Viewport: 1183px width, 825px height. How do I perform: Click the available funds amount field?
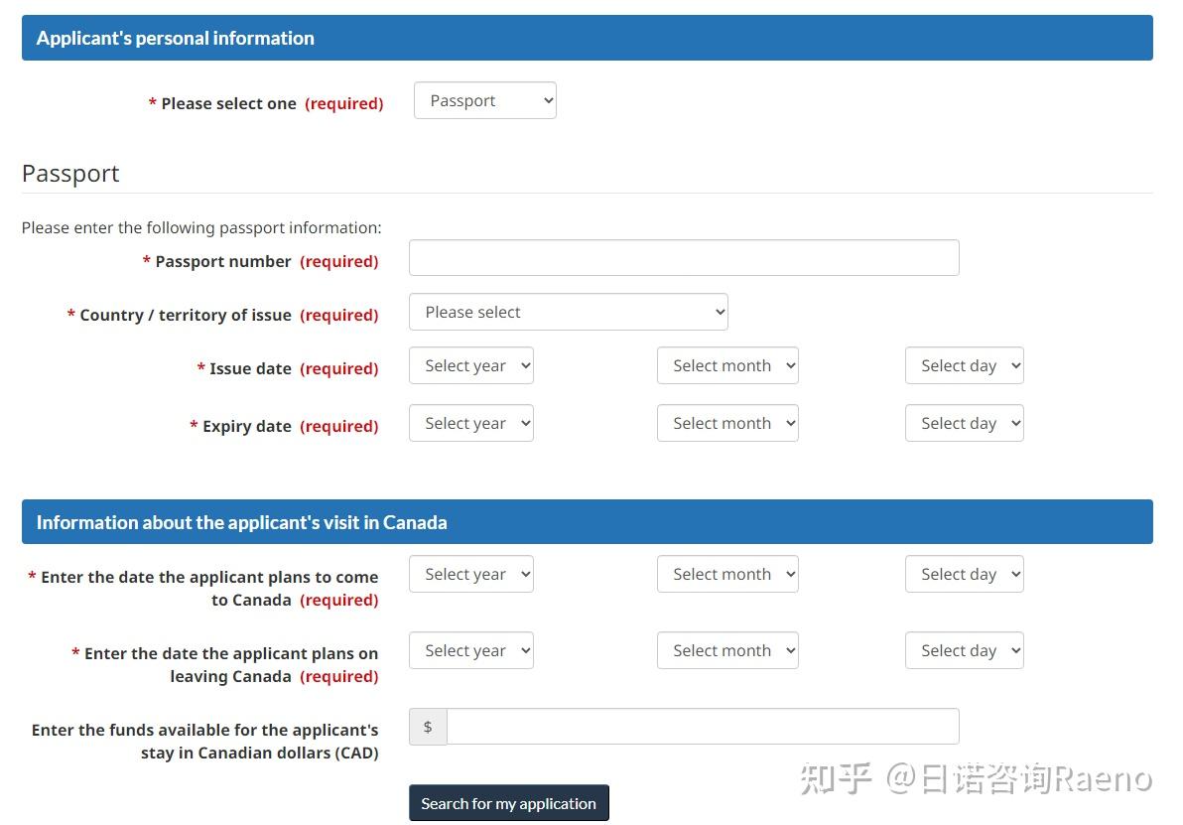click(703, 726)
